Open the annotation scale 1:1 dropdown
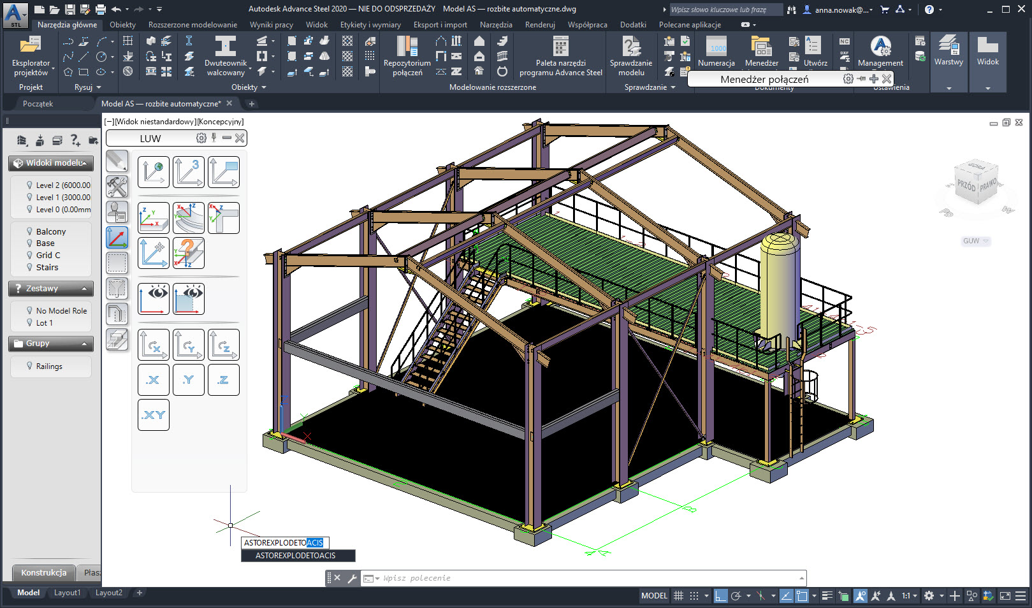 (x=909, y=596)
